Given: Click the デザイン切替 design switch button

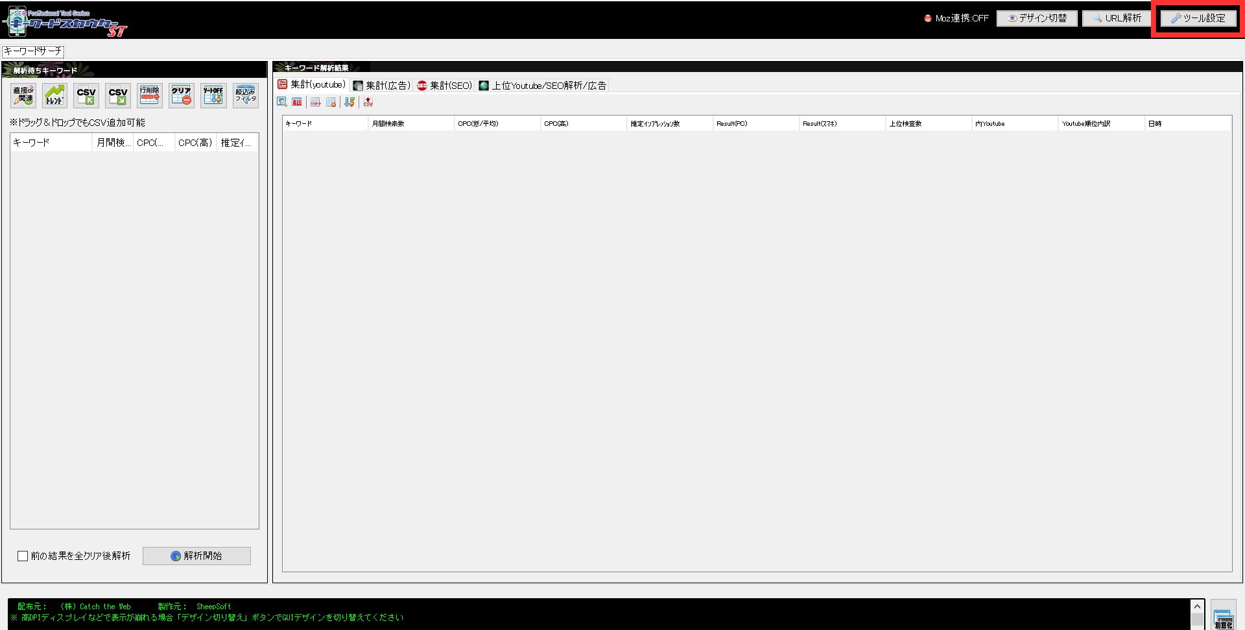Looking at the screenshot, I should tap(1037, 18).
